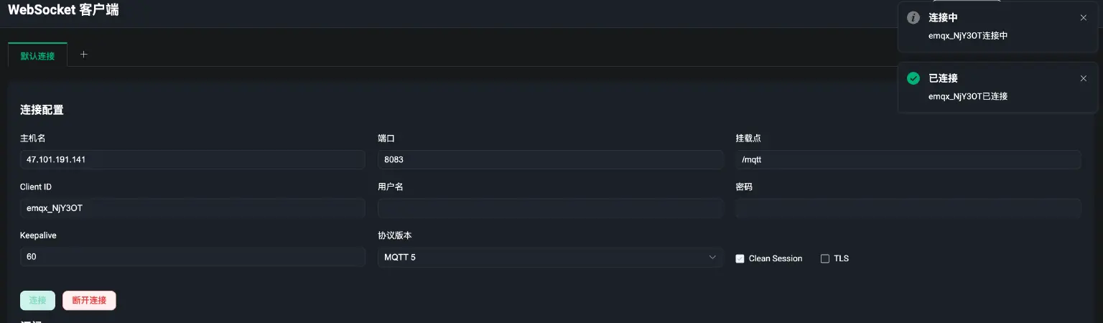Enable the TLS checkbox
This screenshot has width=1103, height=323.
pos(825,258)
